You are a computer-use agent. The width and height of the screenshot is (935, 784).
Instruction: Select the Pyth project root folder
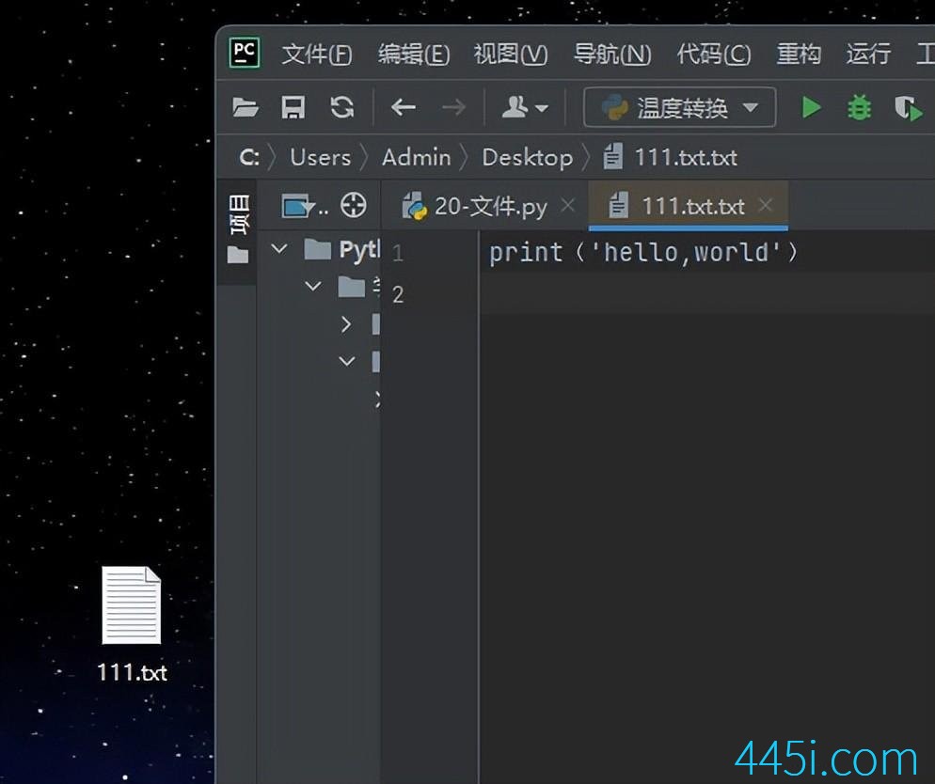[x=341, y=249]
